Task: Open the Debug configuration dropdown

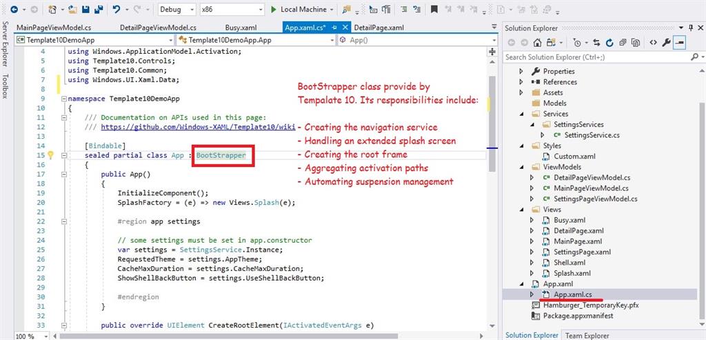Action: click(x=192, y=9)
